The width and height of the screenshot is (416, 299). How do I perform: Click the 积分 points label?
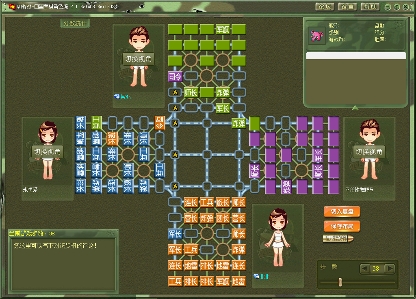pos(380,32)
